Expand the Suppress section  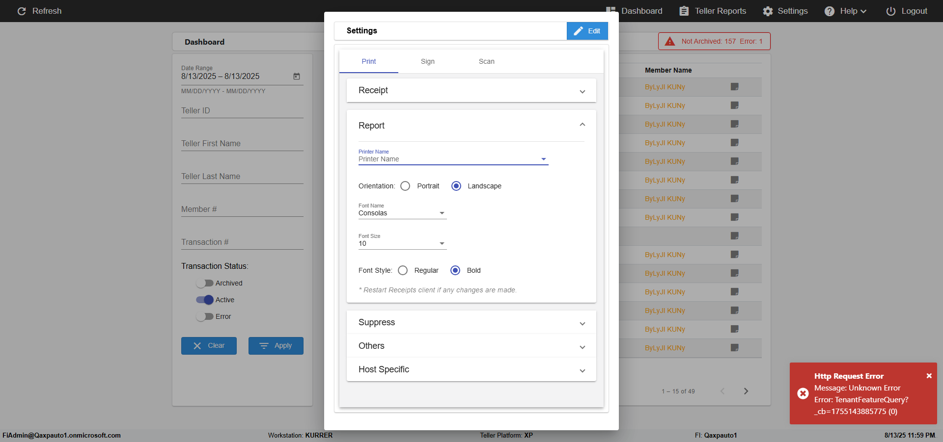click(x=471, y=322)
